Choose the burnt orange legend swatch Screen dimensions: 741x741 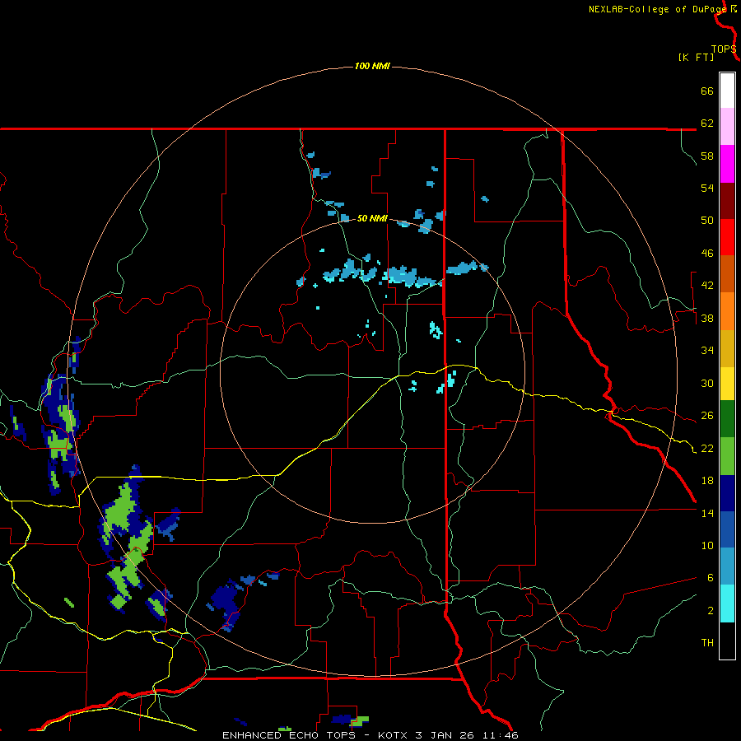pos(727,273)
